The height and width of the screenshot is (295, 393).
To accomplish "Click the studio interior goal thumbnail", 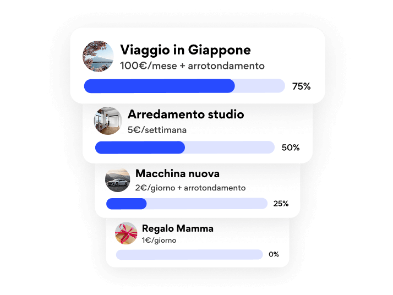I will [x=108, y=121].
